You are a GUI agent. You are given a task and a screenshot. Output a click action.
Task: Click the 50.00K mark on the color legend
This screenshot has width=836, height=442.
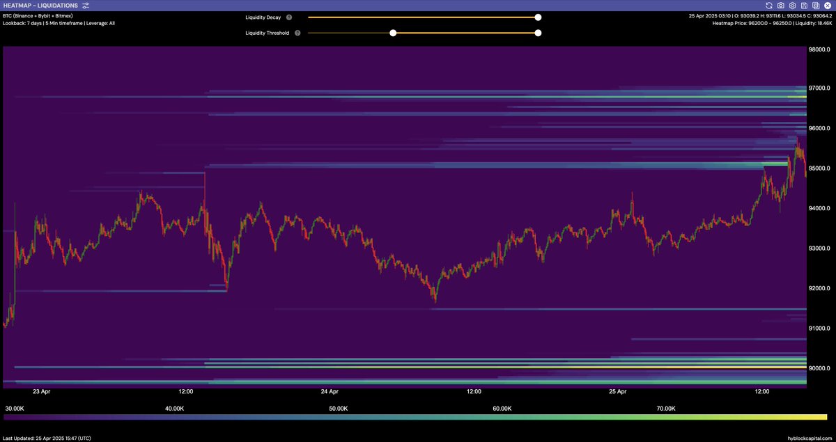339,409
